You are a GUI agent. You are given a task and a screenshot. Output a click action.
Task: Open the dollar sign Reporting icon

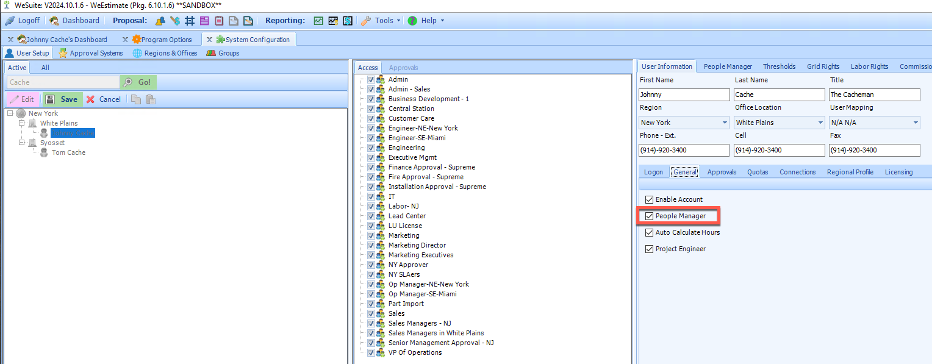[348, 21]
